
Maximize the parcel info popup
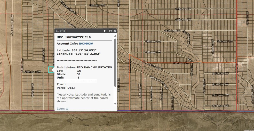pyautogui.click(x=110, y=31)
